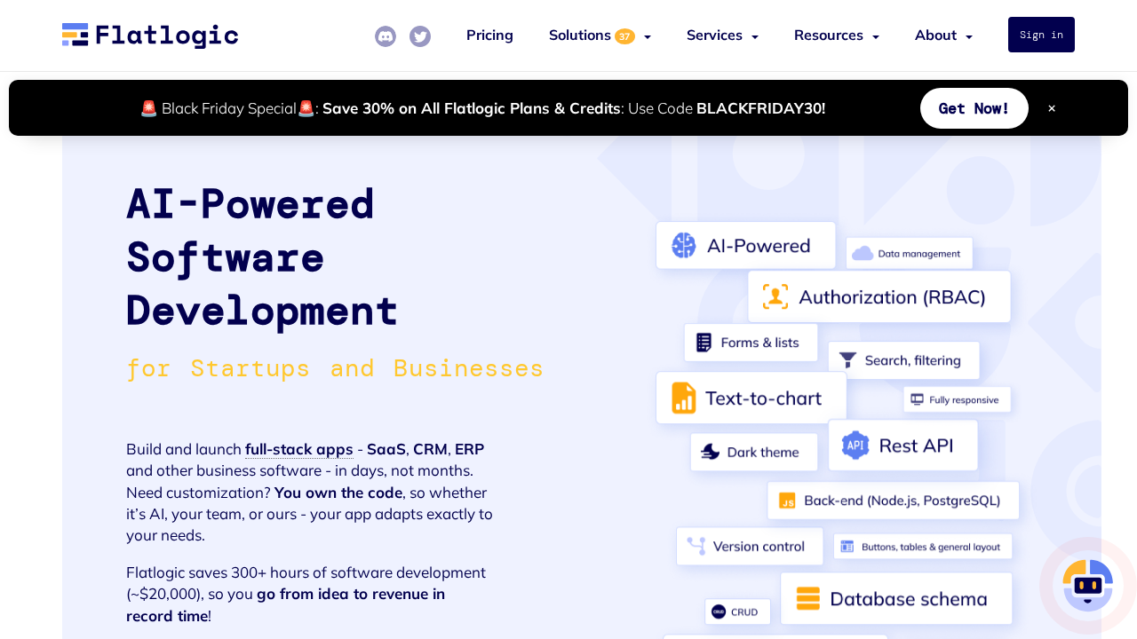Click Get Now! on the Black Friday banner
This screenshot has height=639, width=1137.
(974, 108)
